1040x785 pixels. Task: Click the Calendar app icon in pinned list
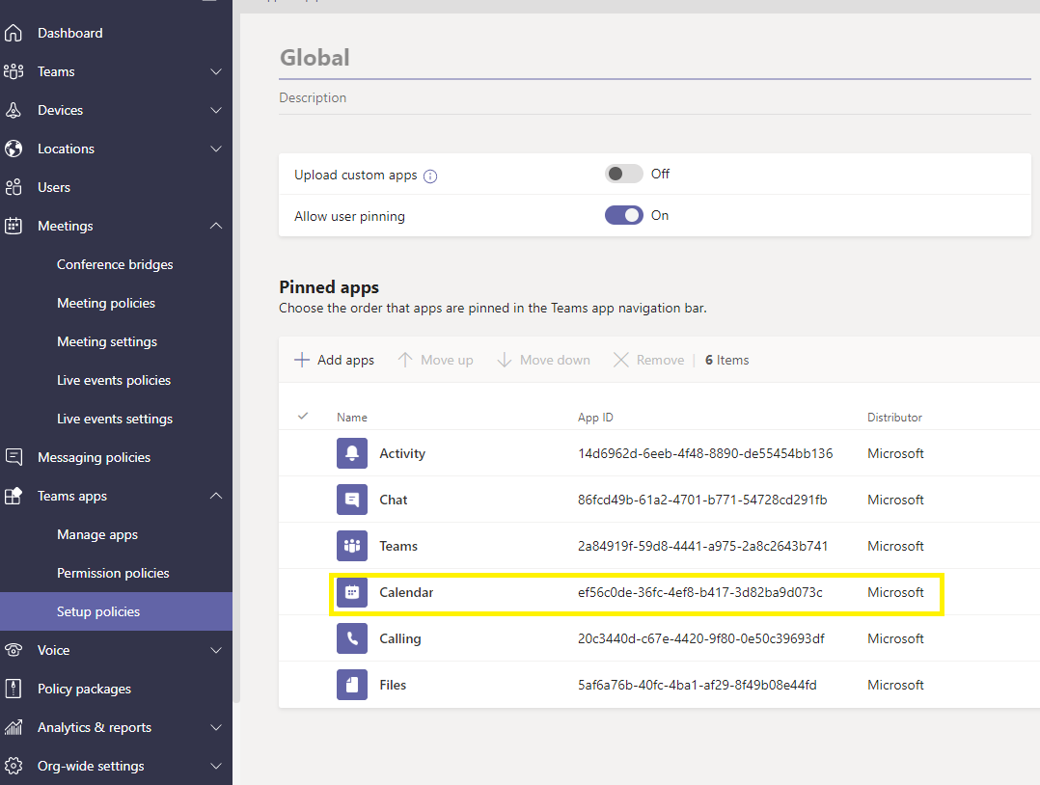352,592
